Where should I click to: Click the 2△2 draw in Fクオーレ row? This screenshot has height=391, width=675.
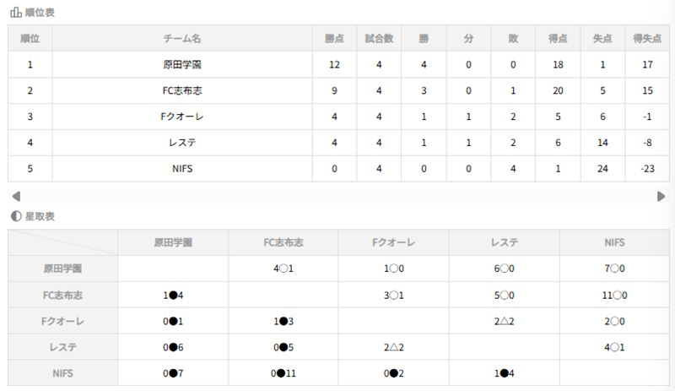[x=504, y=321]
